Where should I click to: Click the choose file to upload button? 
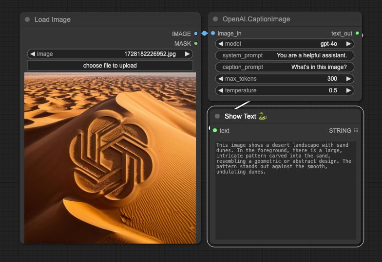(110, 66)
